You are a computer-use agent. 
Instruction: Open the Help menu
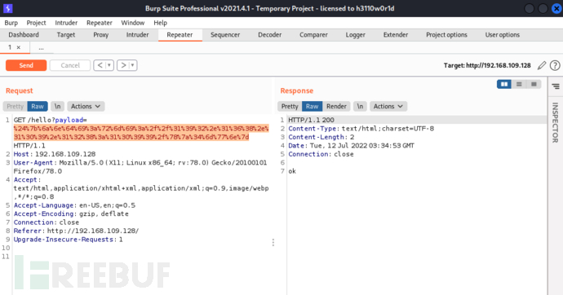click(161, 23)
